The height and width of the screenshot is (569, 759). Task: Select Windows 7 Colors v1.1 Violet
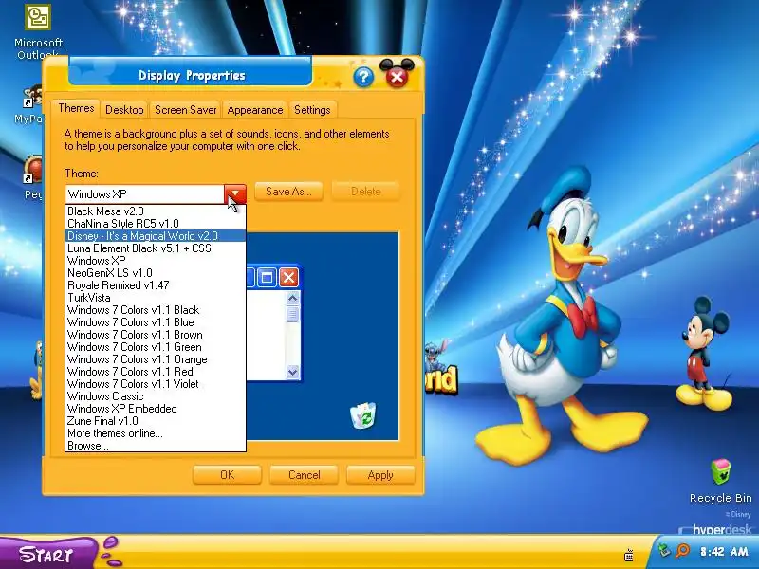pyautogui.click(x=156, y=384)
